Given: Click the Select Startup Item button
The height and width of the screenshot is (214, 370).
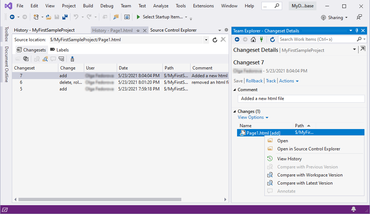Looking at the screenshot, I should 162,17.
